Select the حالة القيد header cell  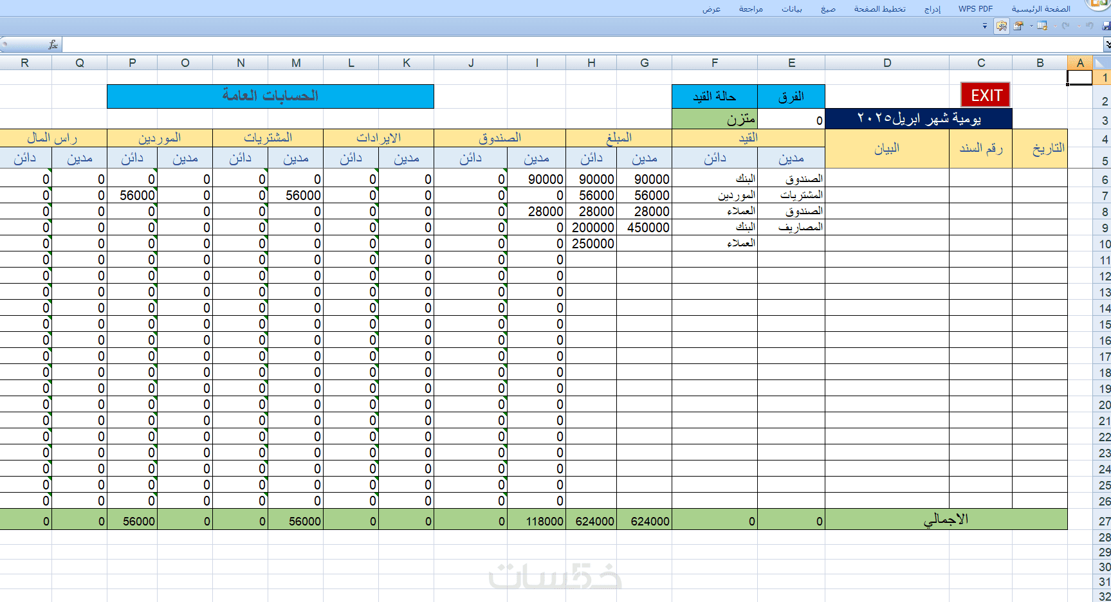715,96
